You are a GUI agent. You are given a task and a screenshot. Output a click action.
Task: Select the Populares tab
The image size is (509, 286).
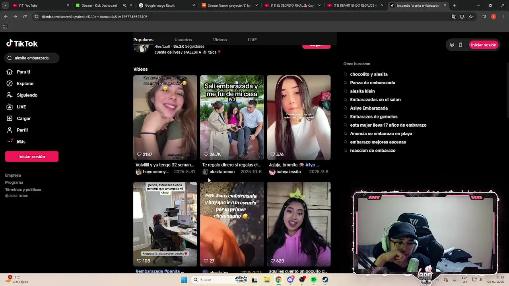[143, 40]
